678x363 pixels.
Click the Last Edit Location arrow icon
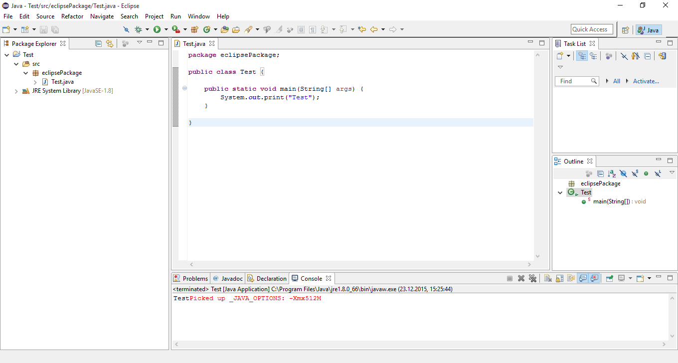(x=362, y=29)
